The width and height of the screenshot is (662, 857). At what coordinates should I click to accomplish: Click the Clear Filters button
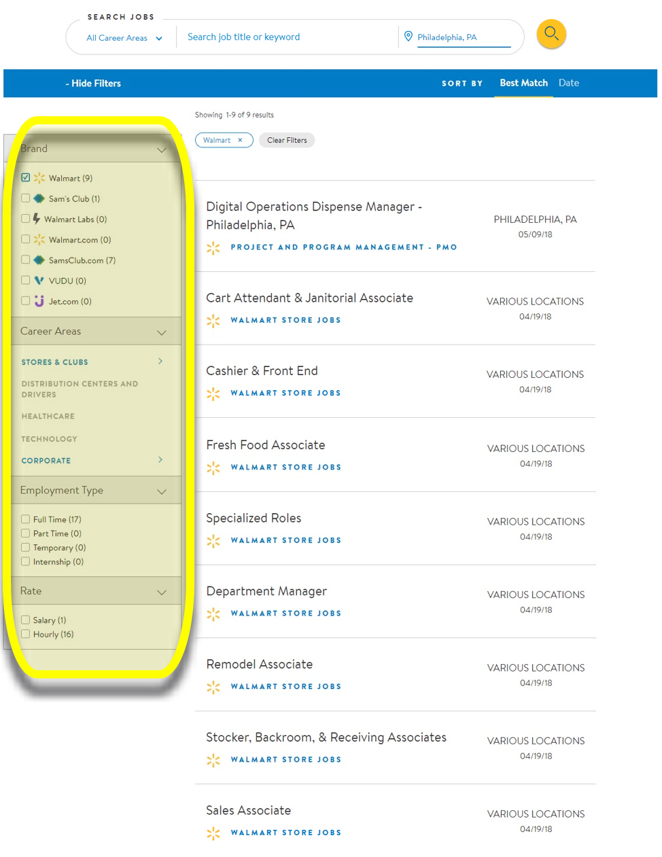(287, 140)
